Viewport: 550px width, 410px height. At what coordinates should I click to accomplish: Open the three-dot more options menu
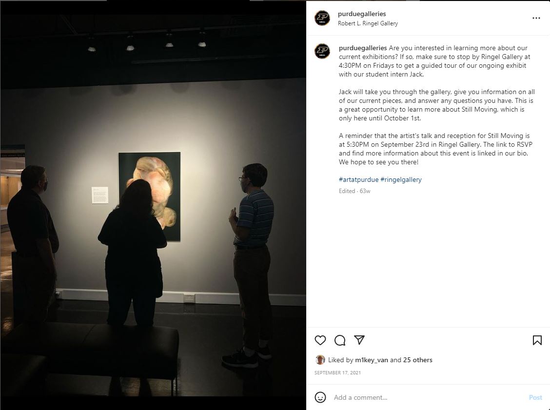click(536, 18)
